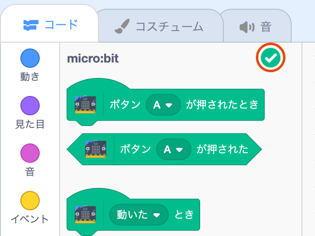Open button A dropdown in boolean block

(174, 149)
